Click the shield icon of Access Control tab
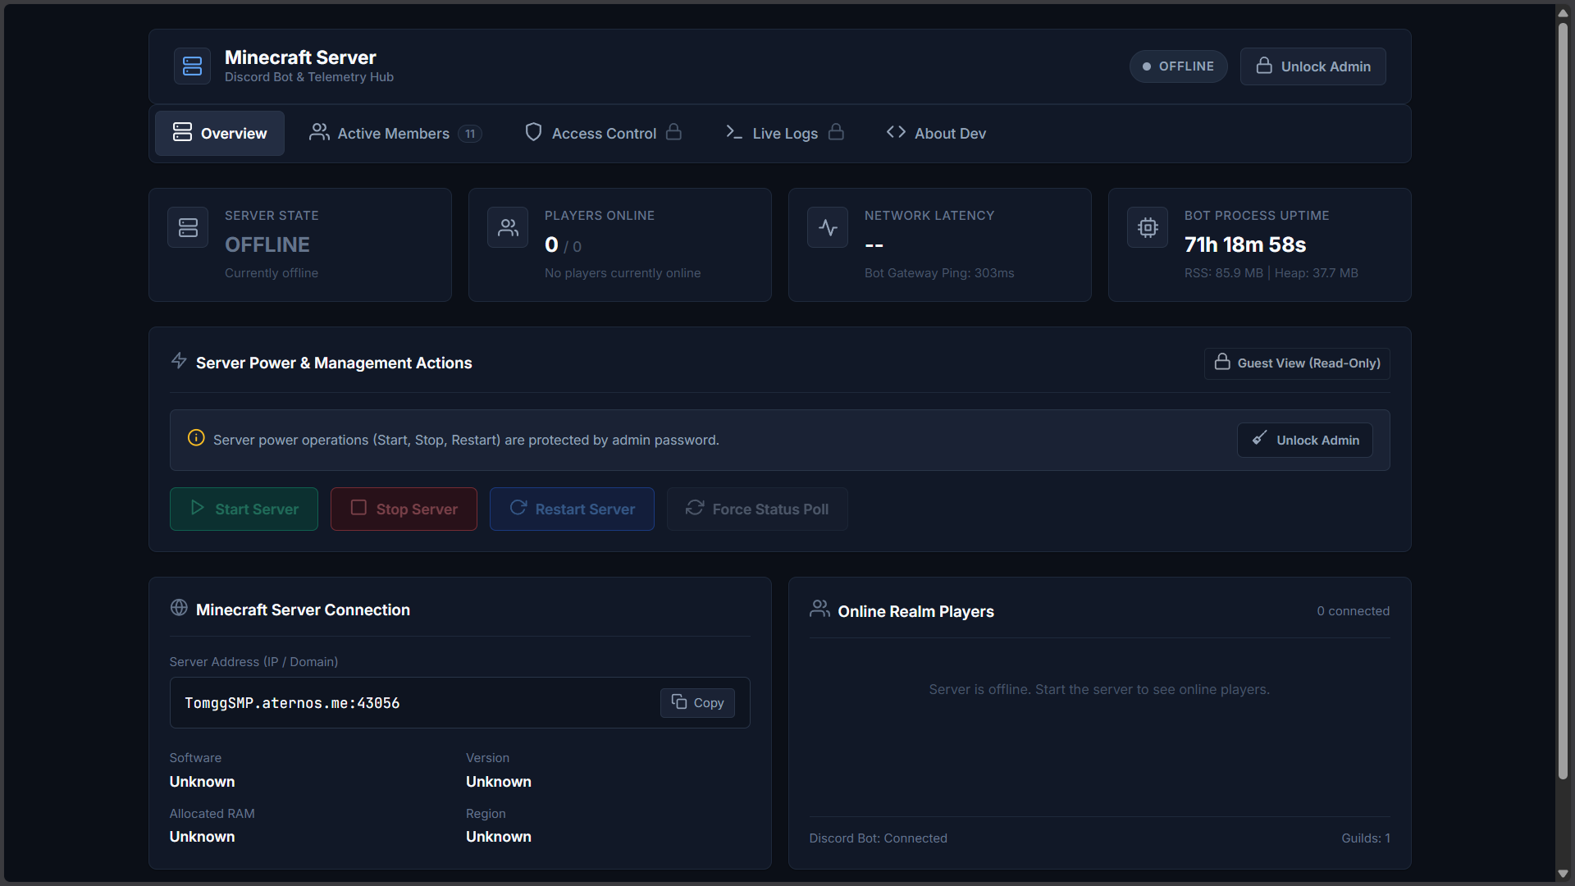 point(533,132)
